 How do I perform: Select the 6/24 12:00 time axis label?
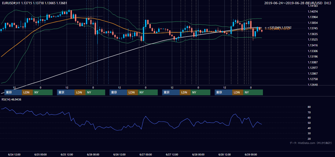tap(14, 154)
